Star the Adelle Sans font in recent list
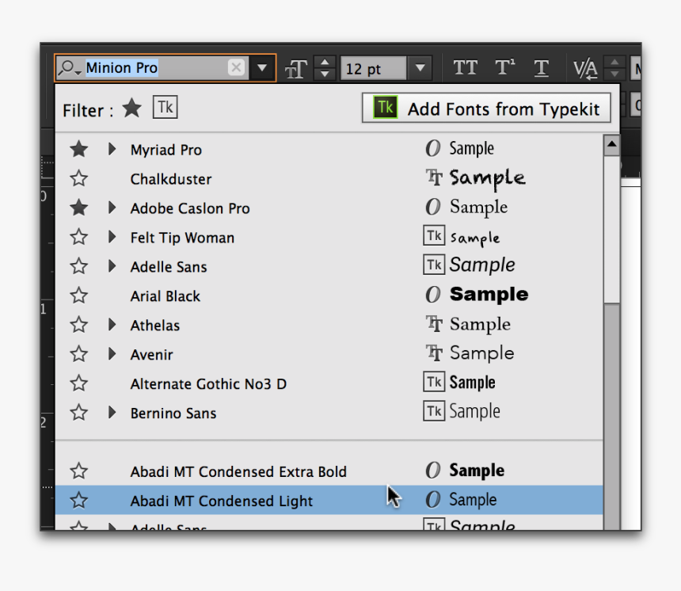681x591 pixels. (79, 266)
